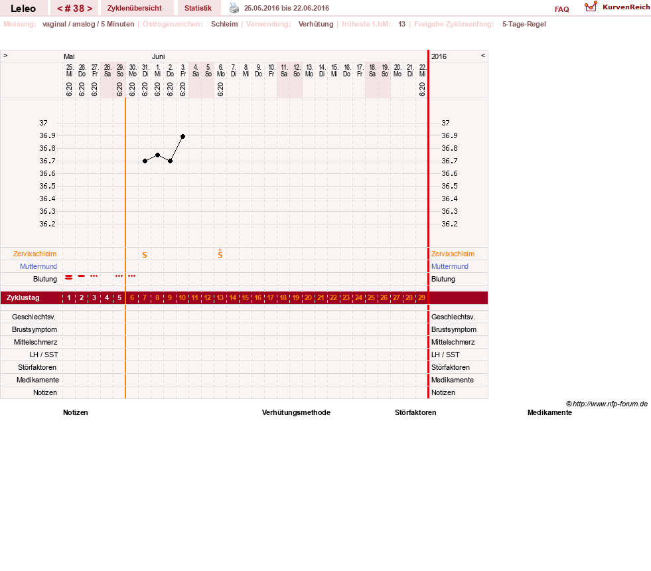This screenshot has height=571, width=651.
Task: Click the '25. Mi' date column header
Action: coord(69,70)
